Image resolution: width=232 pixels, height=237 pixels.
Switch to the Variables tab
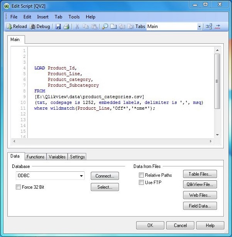tap(57, 157)
